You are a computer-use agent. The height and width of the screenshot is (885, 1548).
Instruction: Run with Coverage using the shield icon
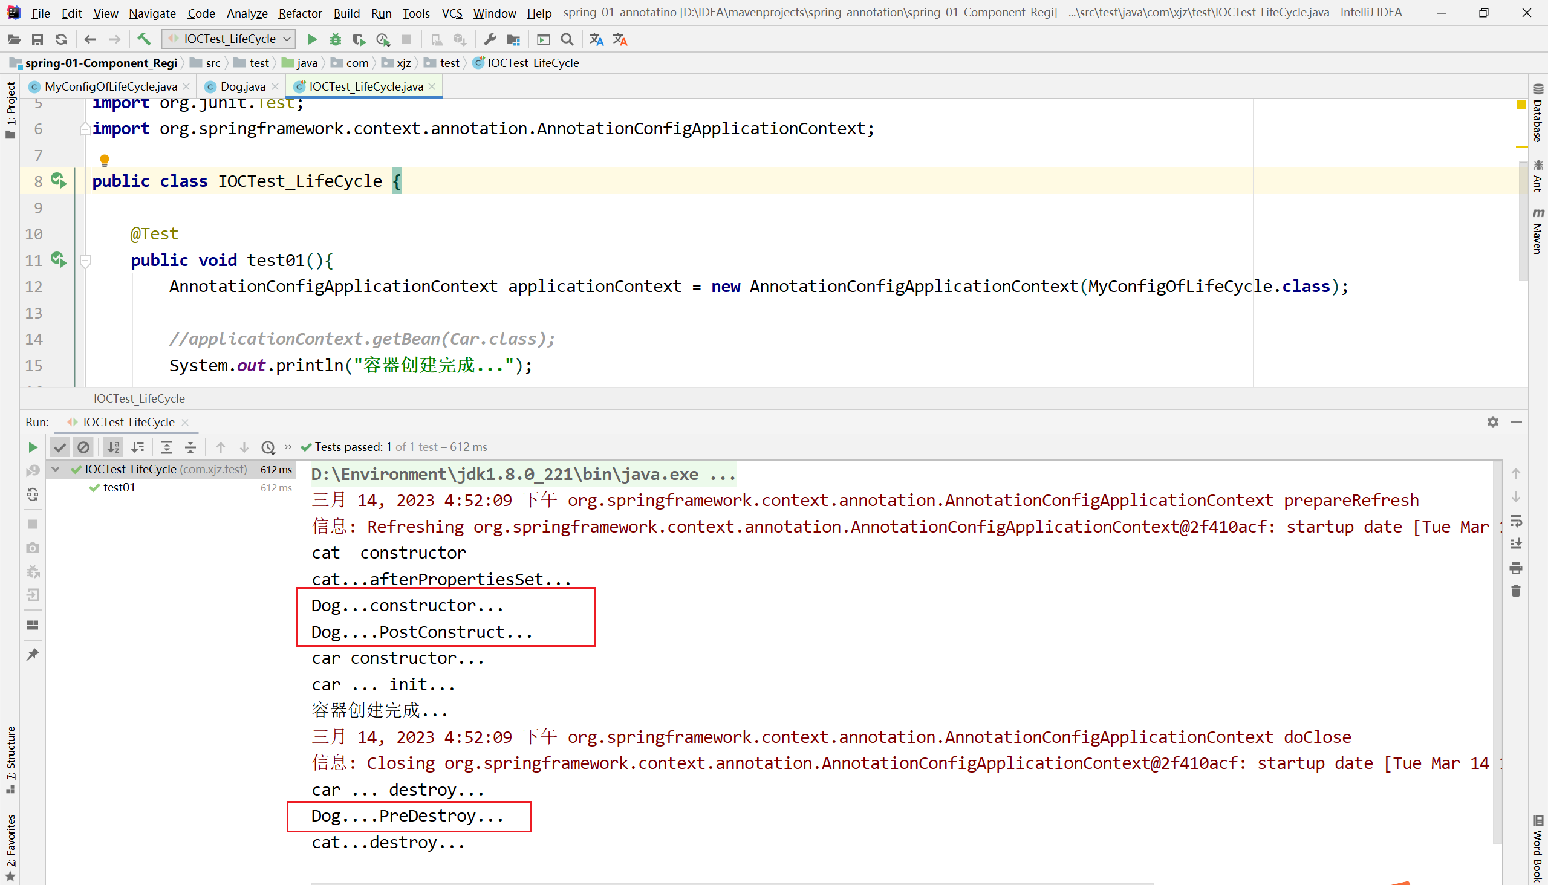pos(359,39)
